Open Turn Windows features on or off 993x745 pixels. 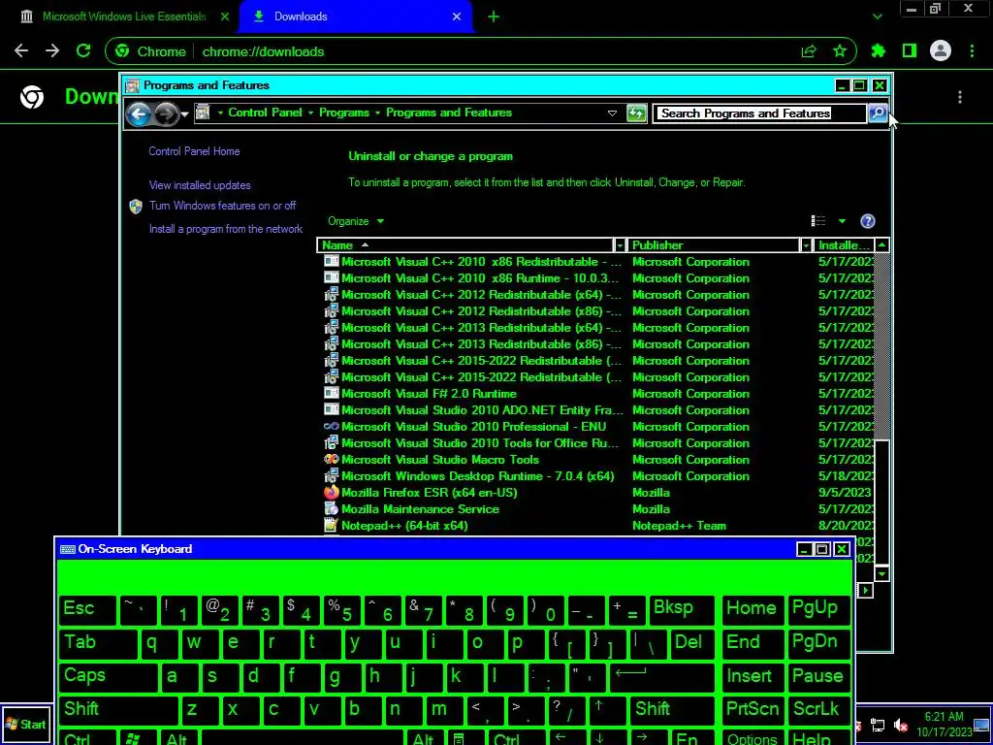point(222,206)
